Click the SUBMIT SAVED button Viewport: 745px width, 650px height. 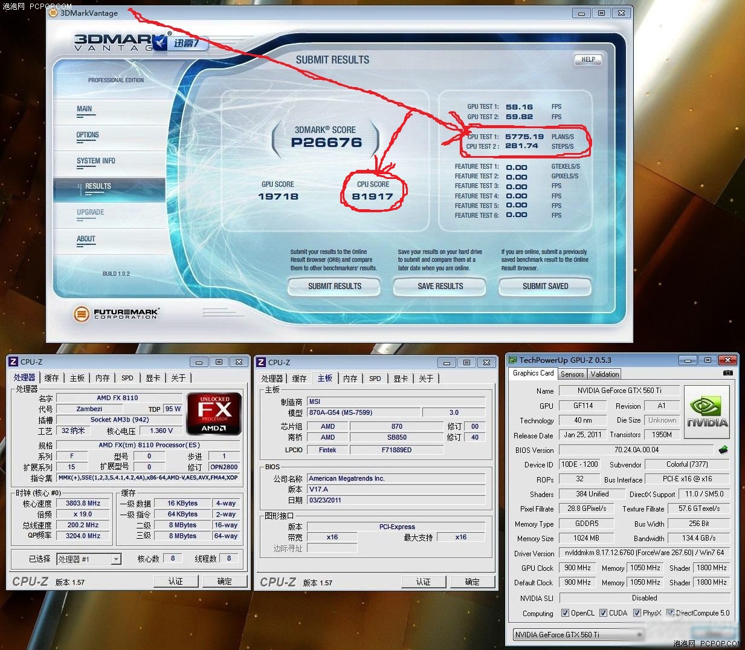tap(545, 287)
